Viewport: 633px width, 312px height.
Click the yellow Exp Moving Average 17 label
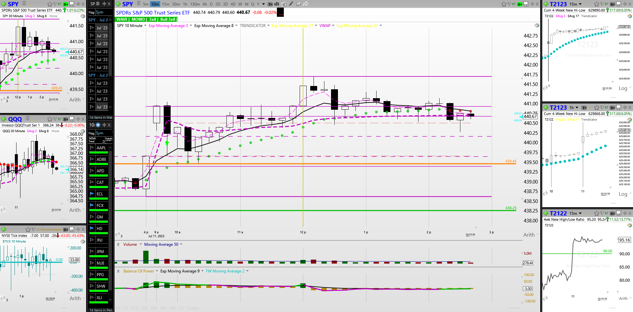point(292,26)
